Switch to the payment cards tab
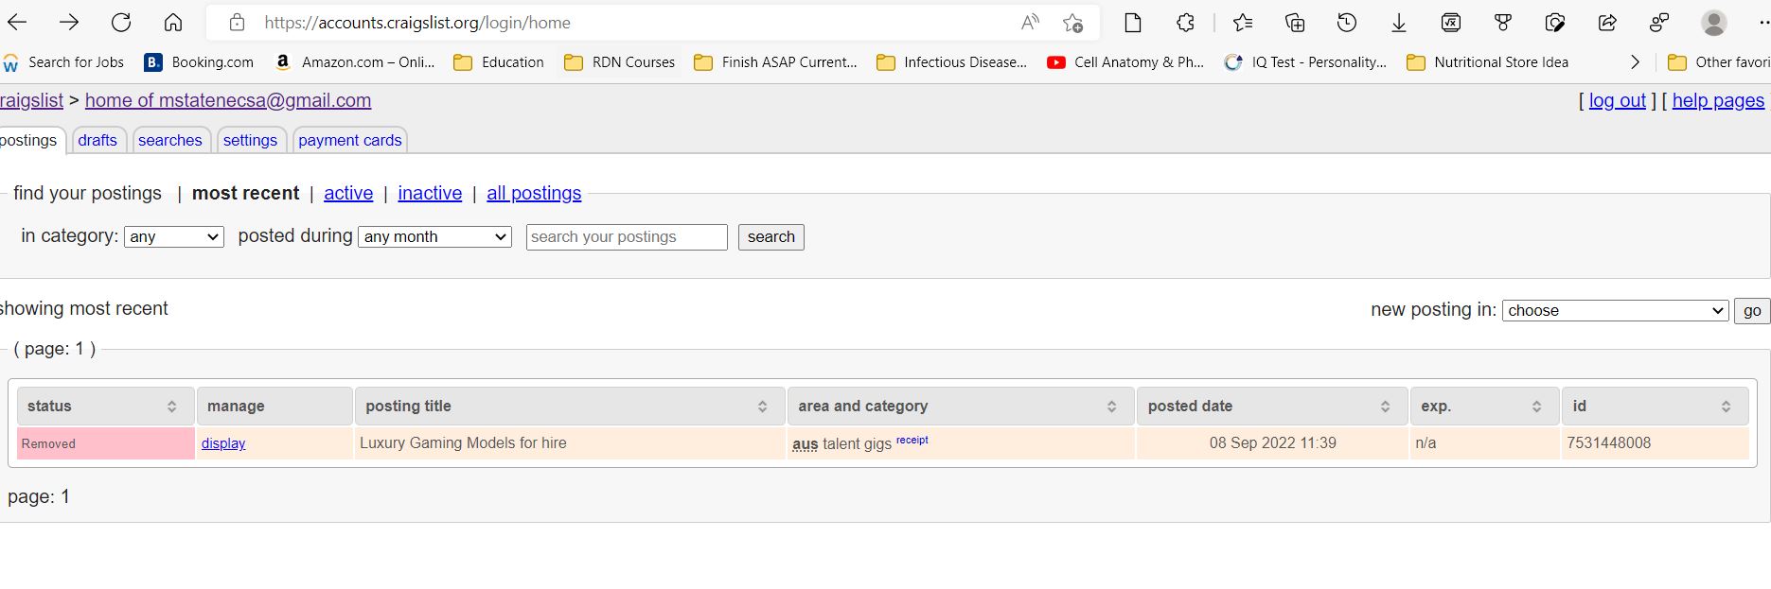 (350, 140)
